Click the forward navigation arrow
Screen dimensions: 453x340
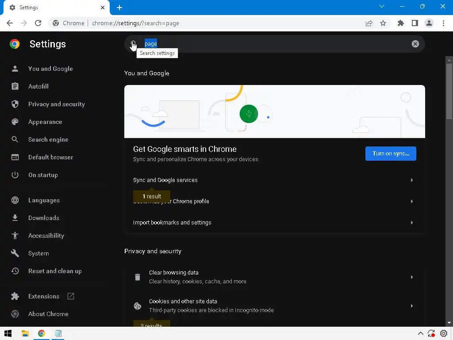24,23
